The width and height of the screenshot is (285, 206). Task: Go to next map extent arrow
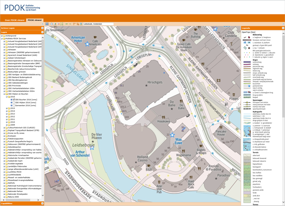pos(70,24)
